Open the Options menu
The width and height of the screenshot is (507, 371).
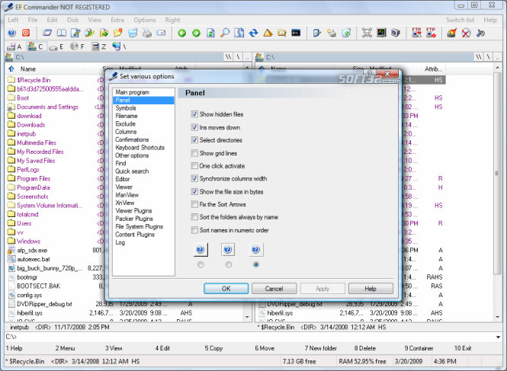145,20
